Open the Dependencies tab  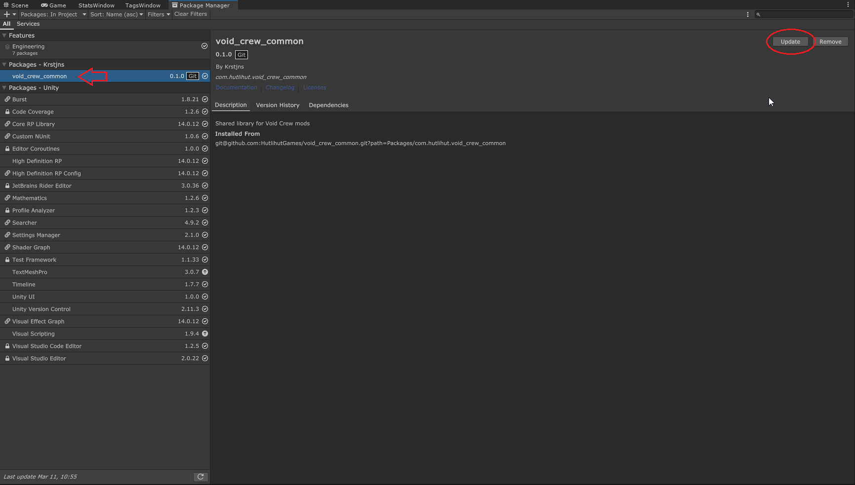tap(328, 105)
